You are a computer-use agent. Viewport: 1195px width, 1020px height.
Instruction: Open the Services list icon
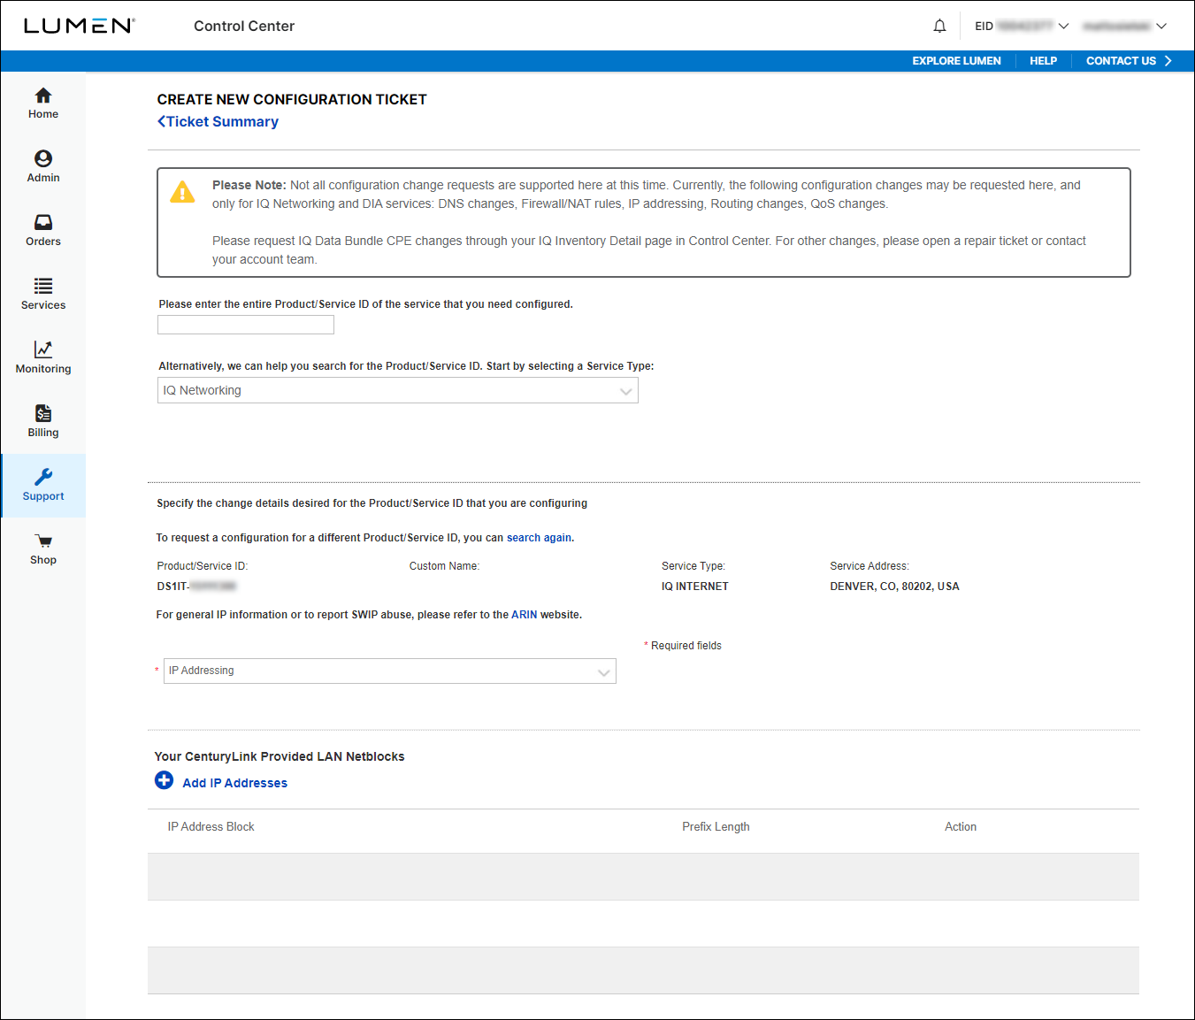(x=42, y=286)
